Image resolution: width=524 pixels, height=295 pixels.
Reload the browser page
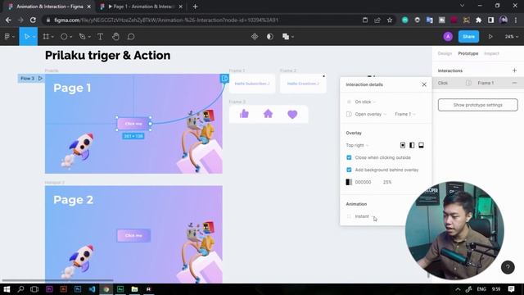click(33, 20)
